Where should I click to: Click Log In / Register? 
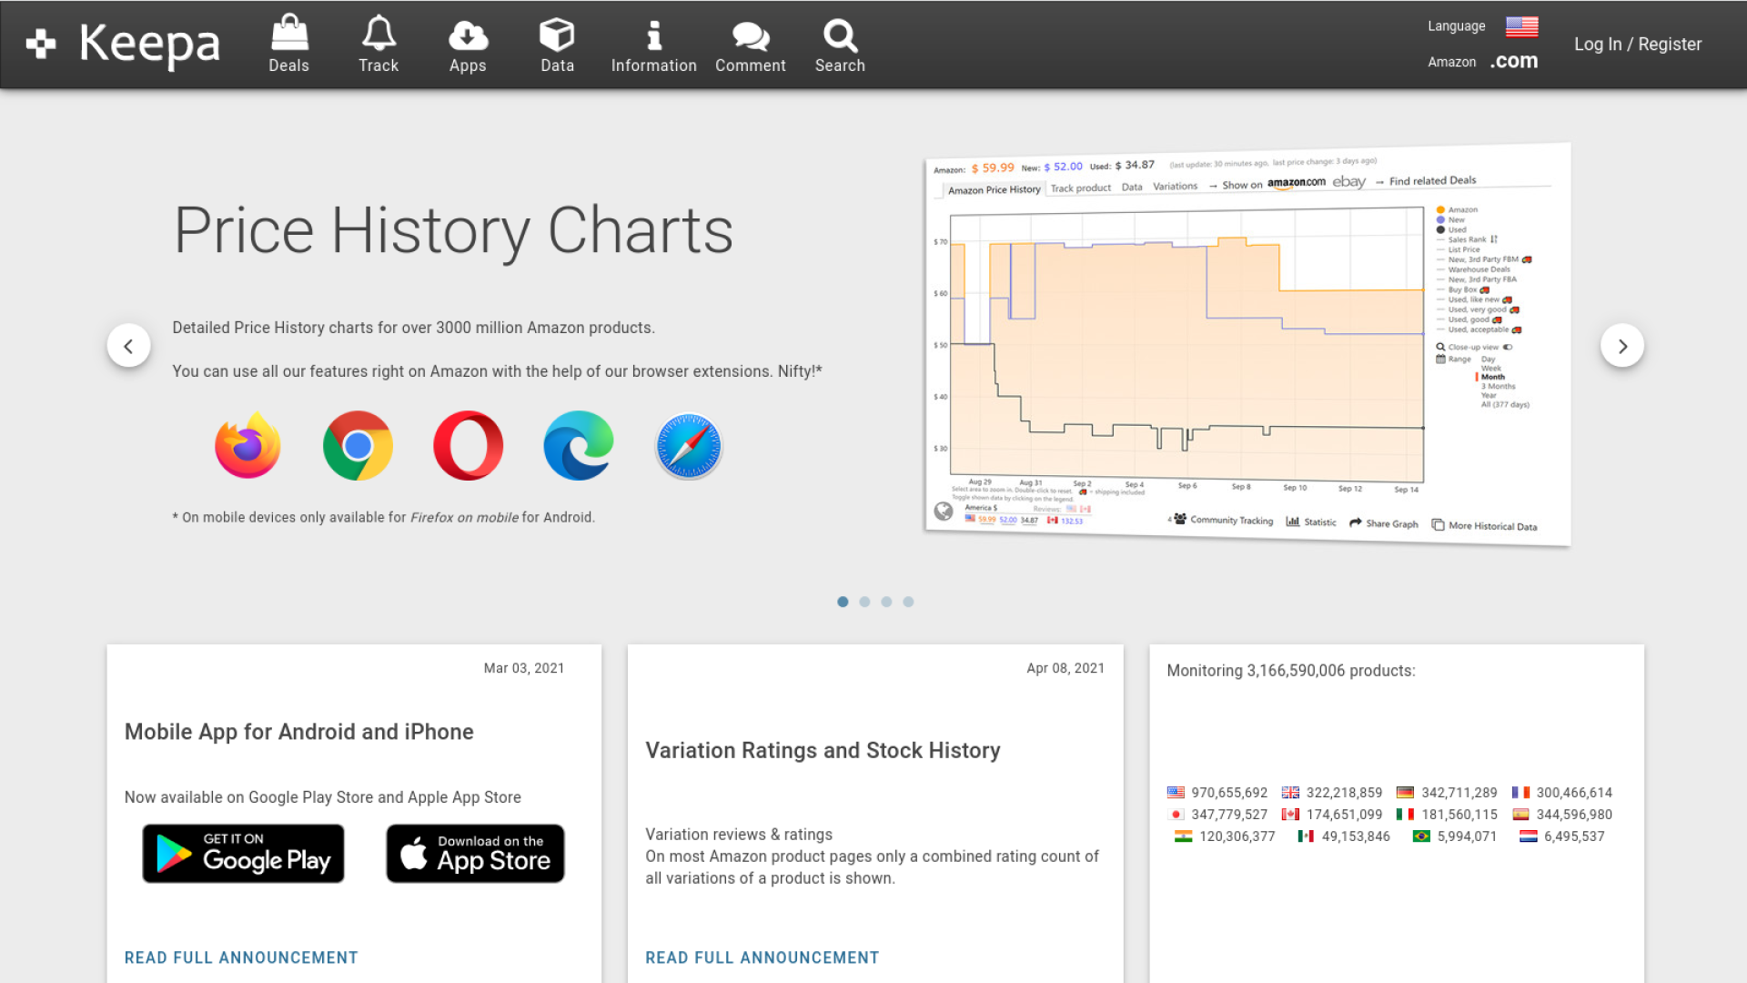pyautogui.click(x=1637, y=44)
